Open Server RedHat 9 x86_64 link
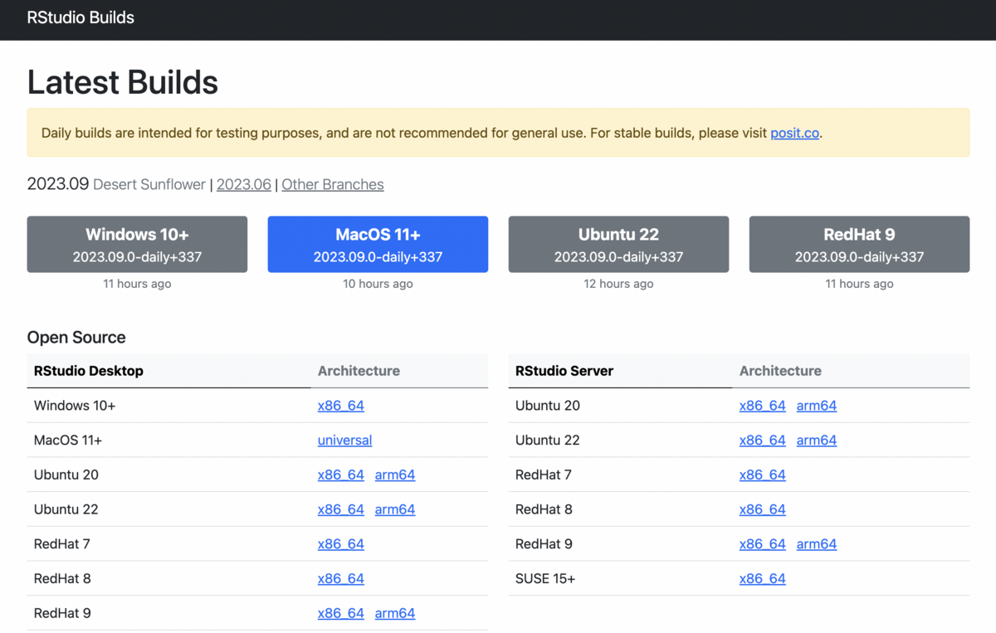The height and width of the screenshot is (633, 996). [x=763, y=544]
